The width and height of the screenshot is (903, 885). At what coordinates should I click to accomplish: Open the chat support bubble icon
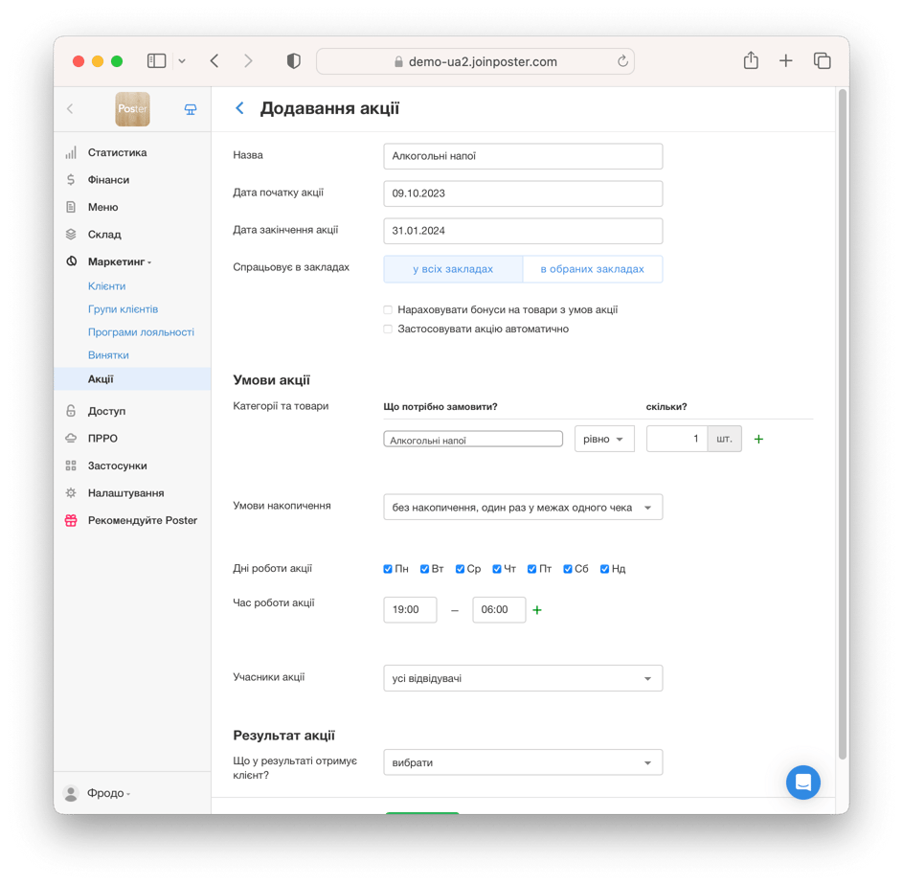coord(802,783)
